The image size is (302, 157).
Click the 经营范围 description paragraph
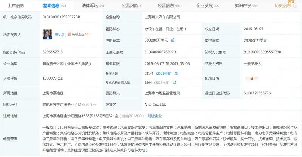(170, 139)
